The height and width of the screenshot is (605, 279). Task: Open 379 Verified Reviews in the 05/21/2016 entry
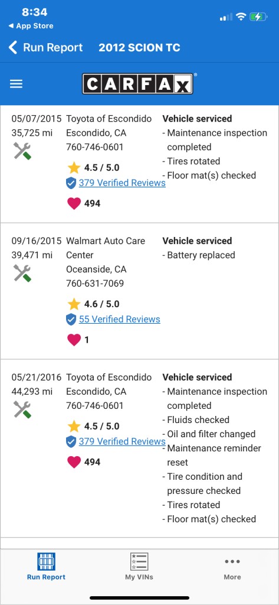122,441
